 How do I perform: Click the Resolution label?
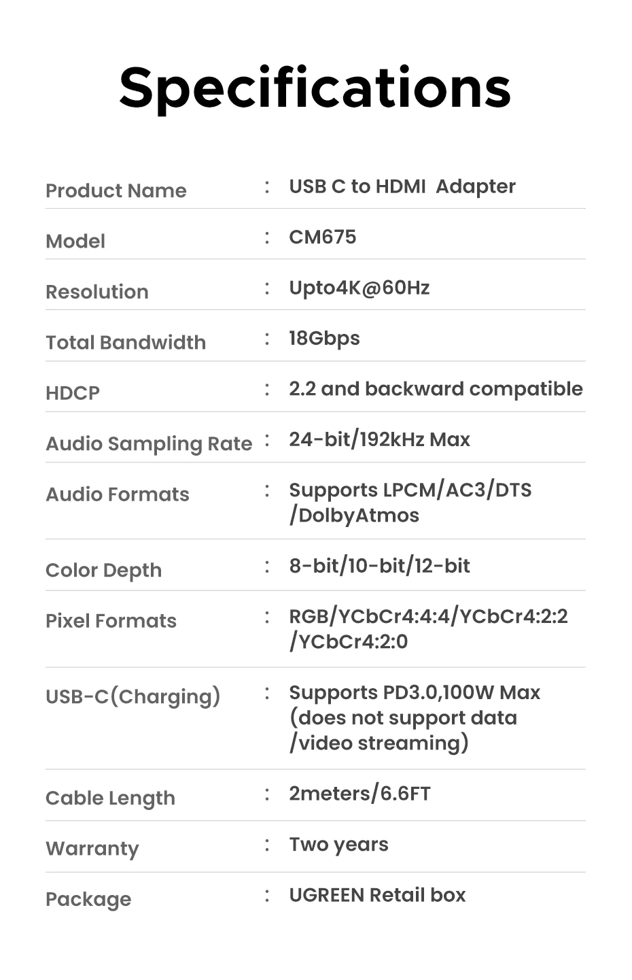coord(96,292)
